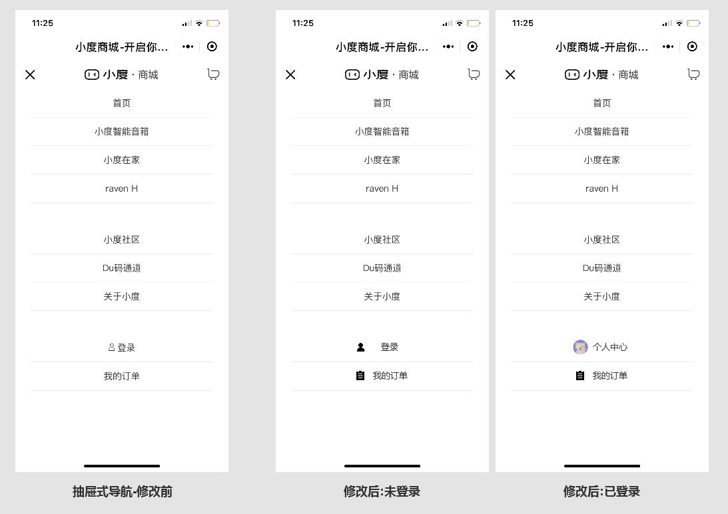
Task: Open 小度社区 in the 未登录 mockup
Action: click(x=382, y=240)
